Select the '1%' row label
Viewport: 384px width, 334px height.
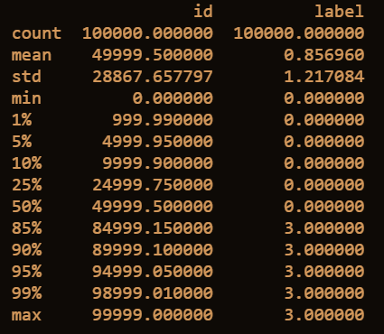point(22,120)
